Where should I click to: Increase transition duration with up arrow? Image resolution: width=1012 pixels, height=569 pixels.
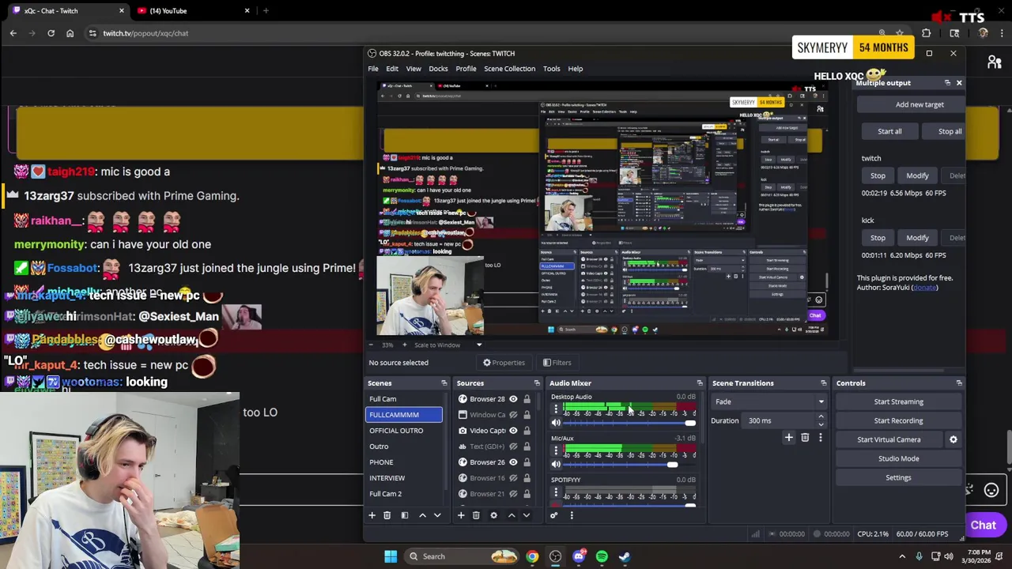point(821,416)
